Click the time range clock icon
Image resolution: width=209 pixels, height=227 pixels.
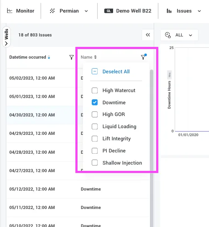coord(168,35)
